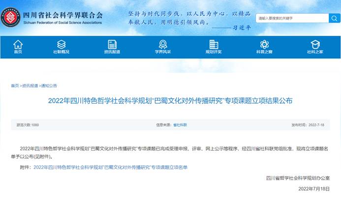Go to 首页 in the breadcrumb
The image size is (341, 200).
click(x=15, y=86)
